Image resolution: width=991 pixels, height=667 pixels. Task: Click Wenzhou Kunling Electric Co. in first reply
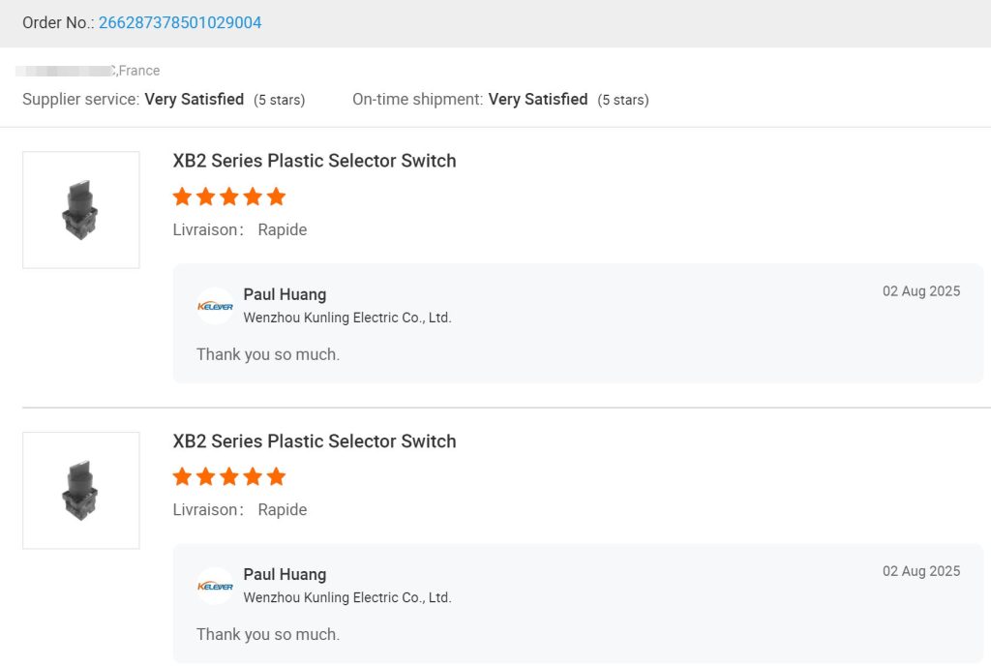346,318
